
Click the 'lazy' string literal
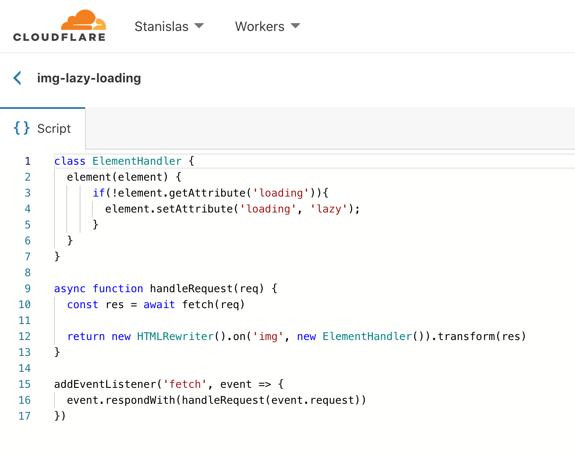point(329,209)
